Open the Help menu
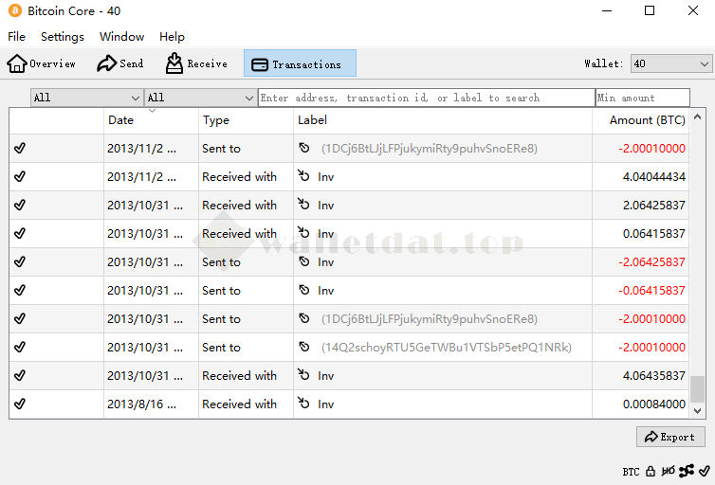The image size is (715, 485). [x=172, y=36]
